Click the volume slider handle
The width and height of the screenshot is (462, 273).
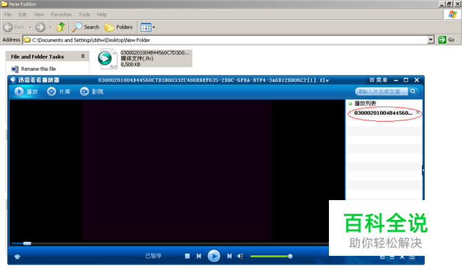290,256
